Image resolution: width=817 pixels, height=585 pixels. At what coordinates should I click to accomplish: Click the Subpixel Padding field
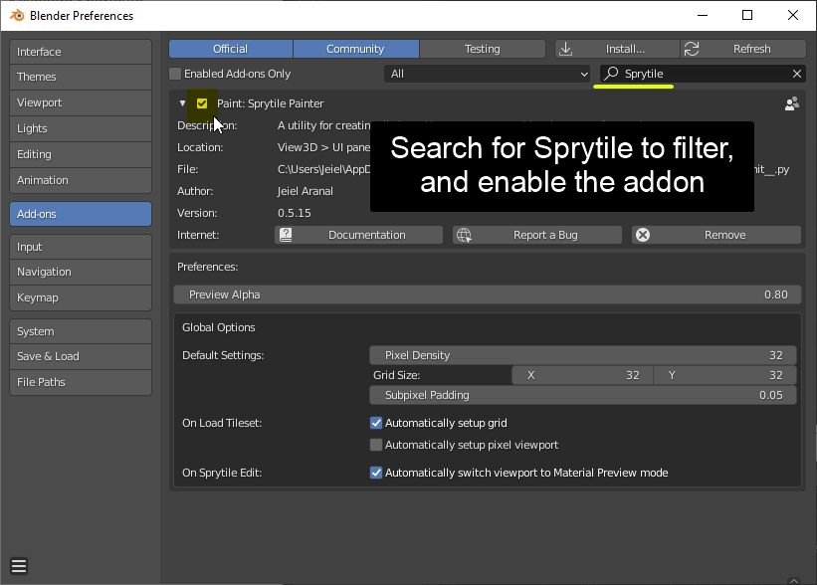tap(583, 395)
